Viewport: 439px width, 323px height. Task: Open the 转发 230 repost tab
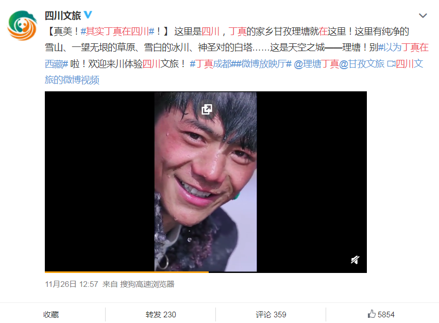coord(161,315)
